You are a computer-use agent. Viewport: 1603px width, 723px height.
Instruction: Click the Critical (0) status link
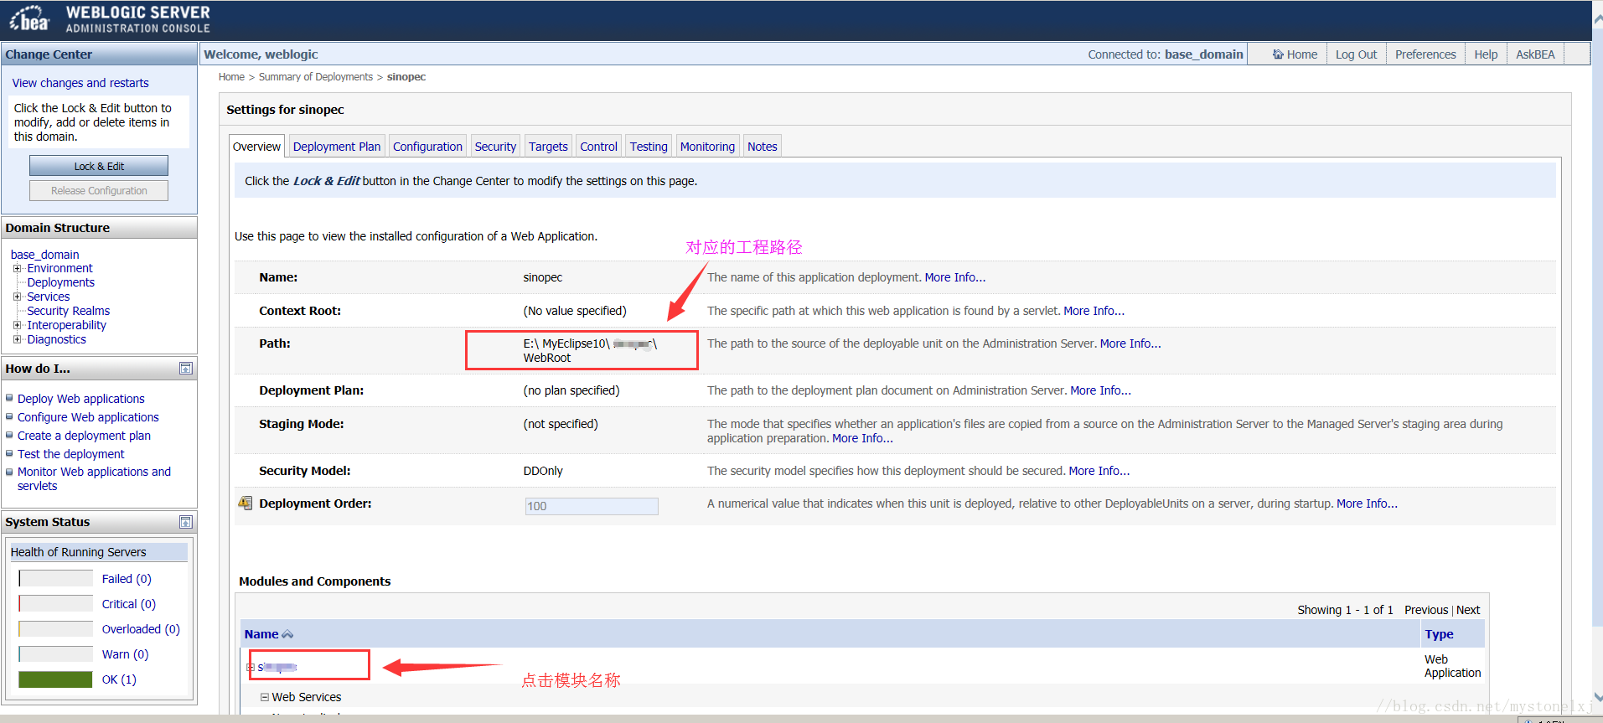[129, 604]
